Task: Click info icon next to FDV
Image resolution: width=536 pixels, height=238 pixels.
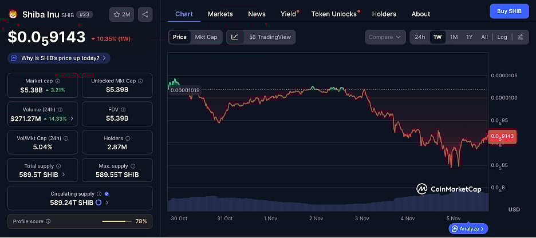Action: tap(123, 110)
